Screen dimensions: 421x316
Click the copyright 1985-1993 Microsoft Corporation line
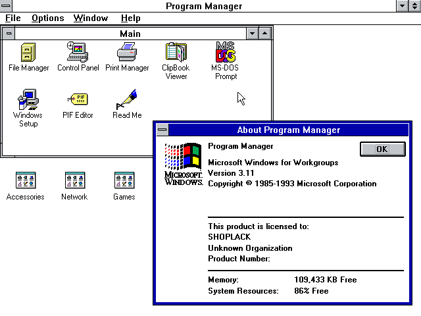coord(292,184)
